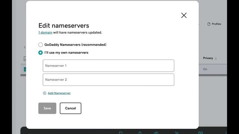Select GoDaddy Nameservers (recommended) radio option
Screen dimensions: 239x134
(x=40, y=45)
